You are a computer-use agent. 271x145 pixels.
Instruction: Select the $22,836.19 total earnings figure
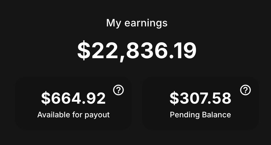click(x=137, y=51)
